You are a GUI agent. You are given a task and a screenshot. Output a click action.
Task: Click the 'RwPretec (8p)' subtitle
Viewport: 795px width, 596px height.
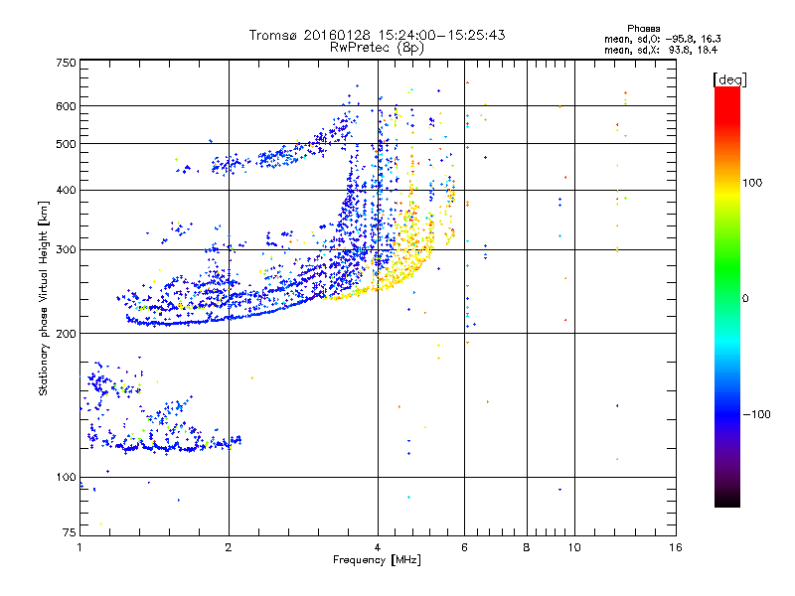[377, 48]
